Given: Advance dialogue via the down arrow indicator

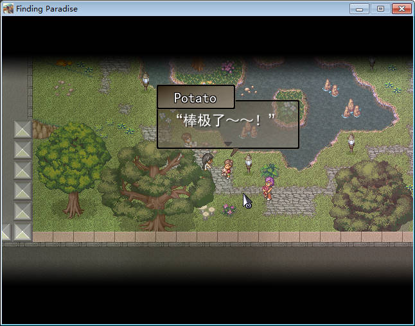Looking at the screenshot, I should click(x=228, y=144).
